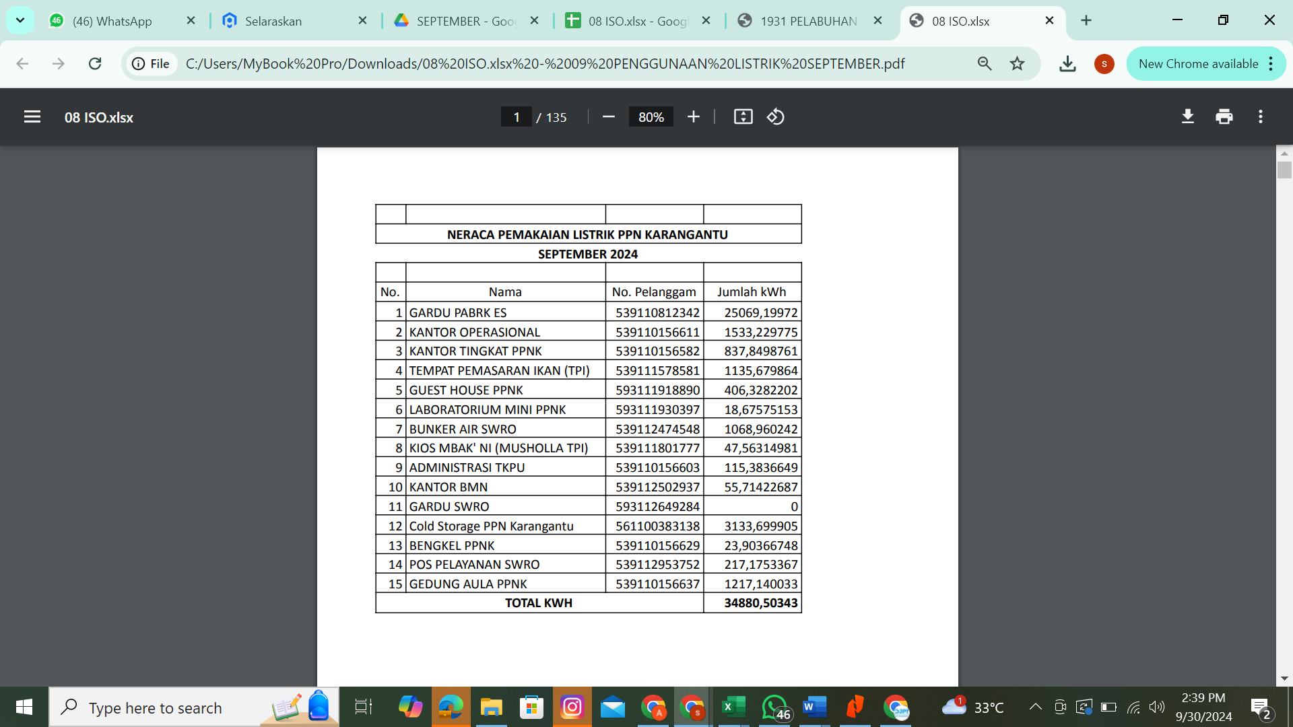Click the GARDU PABRK ES table cell
This screenshot has height=727, width=1293.
(506, 312)
